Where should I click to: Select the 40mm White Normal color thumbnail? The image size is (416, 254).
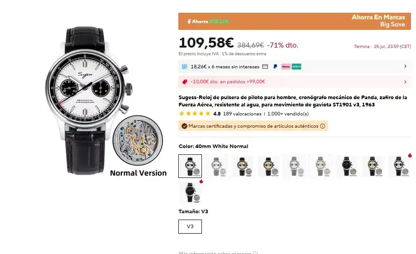coord(190,166)
